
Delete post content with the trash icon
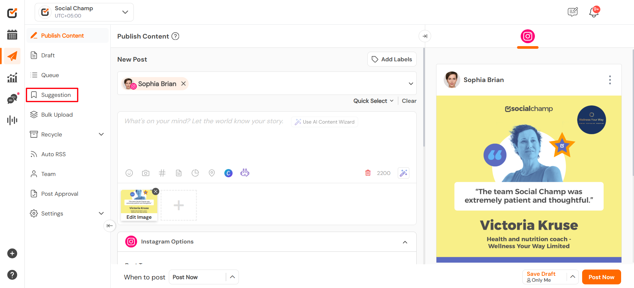coord(368,173)
